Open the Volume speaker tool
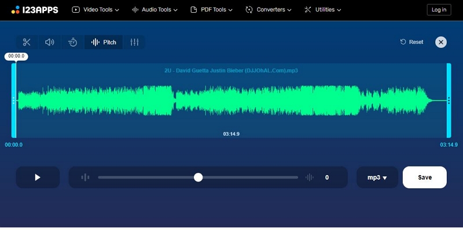The height and width of the screenshot is (230, 463). pyautogui.click(x=49, y=42)
